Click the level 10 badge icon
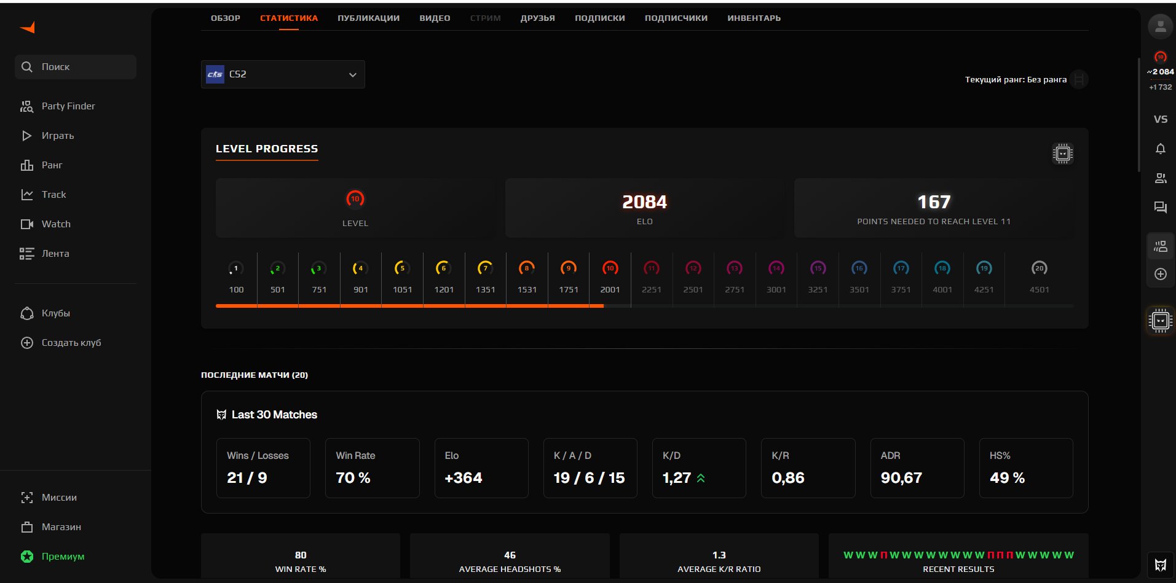This screenshot has width=1176, height=583. pos(355,199)
